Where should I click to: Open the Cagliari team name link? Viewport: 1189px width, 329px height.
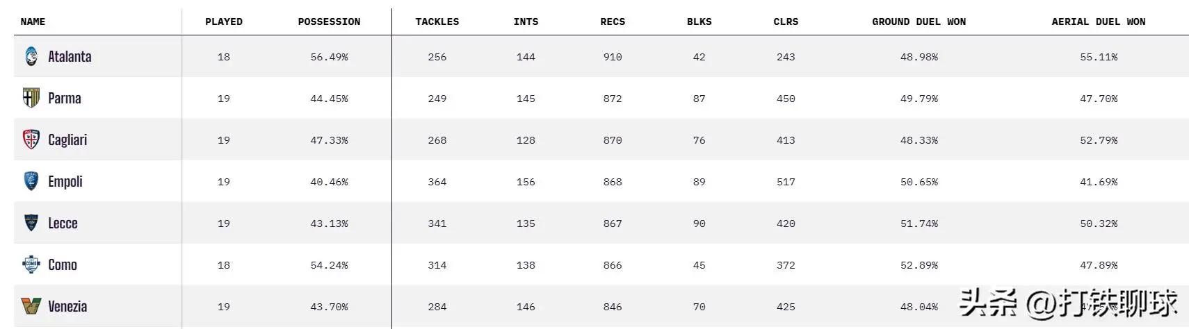pyautogui.click(x=67, y=140)
